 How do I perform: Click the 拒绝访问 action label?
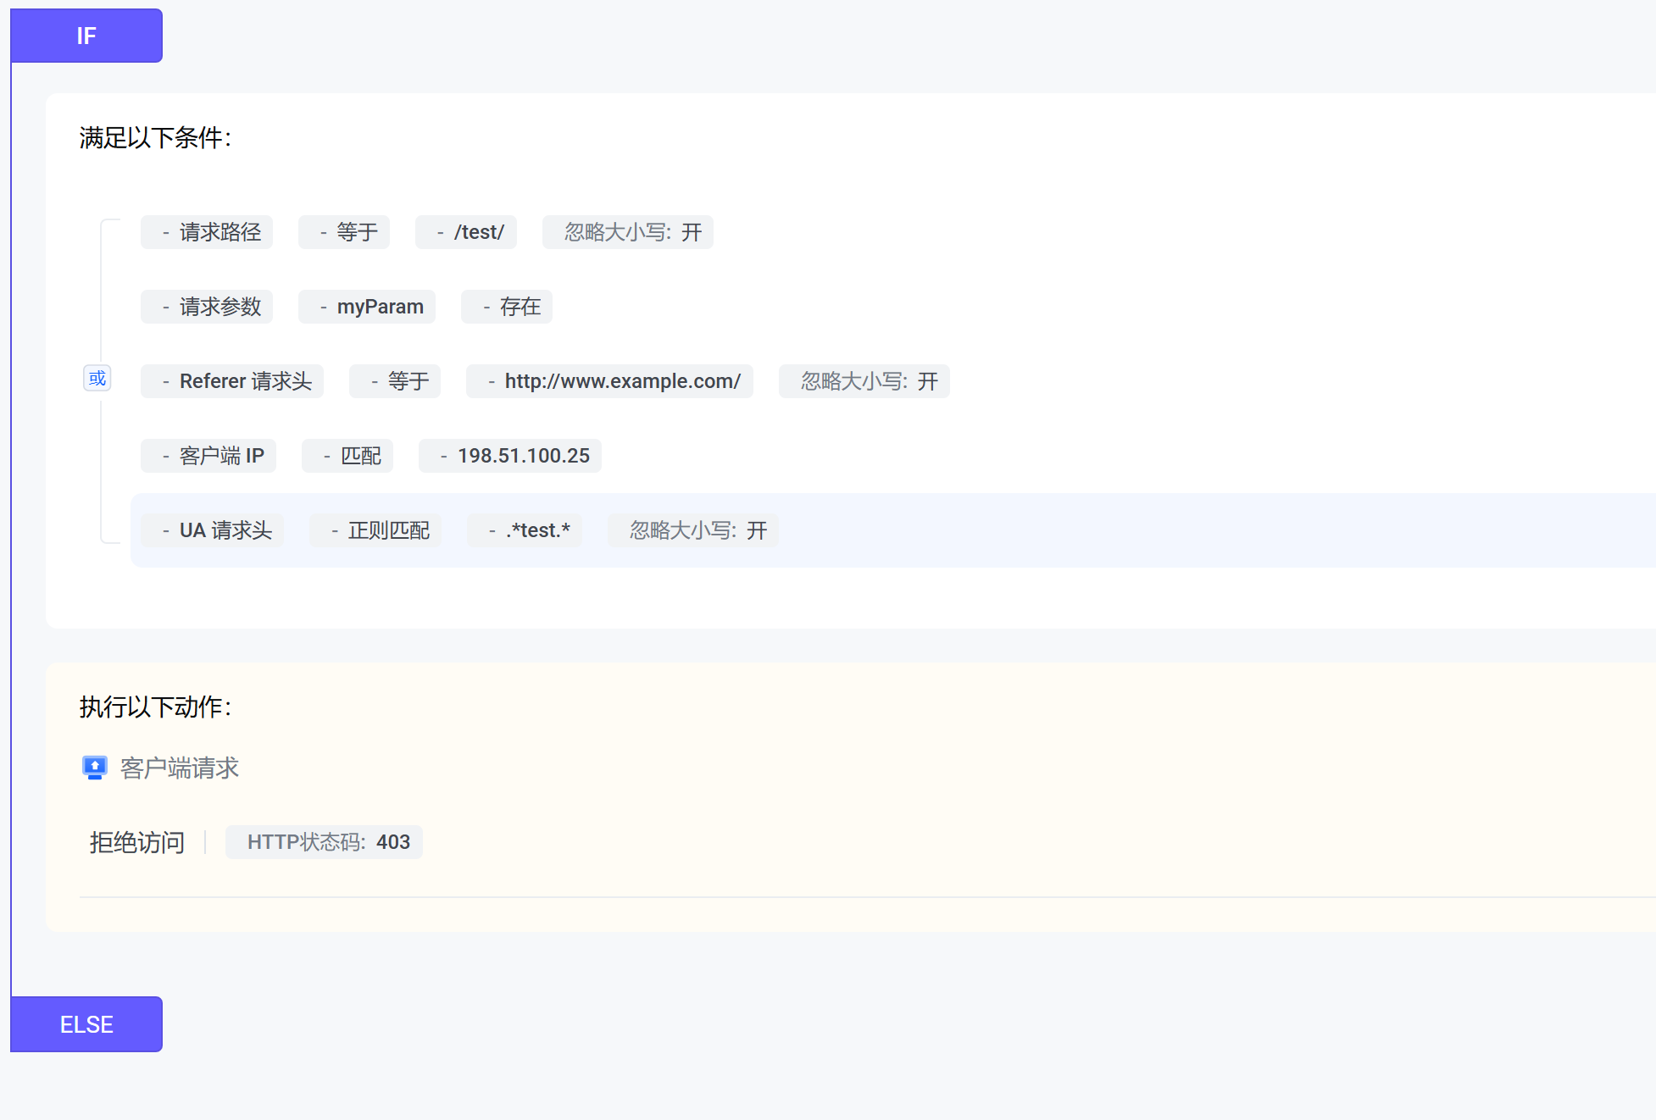pyautogui.click(x=137, y=842)
